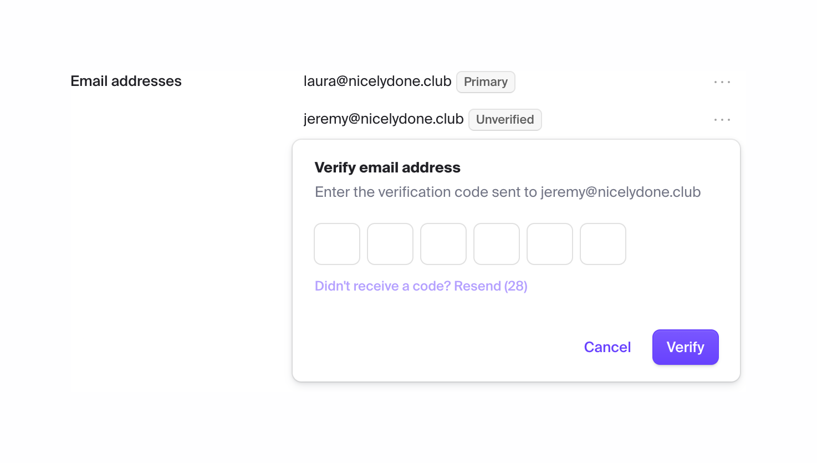
Task: Select jeremy@nicelydone.club beside the Unverified badge
Action: pyautogui.click(x=384, y=119)
